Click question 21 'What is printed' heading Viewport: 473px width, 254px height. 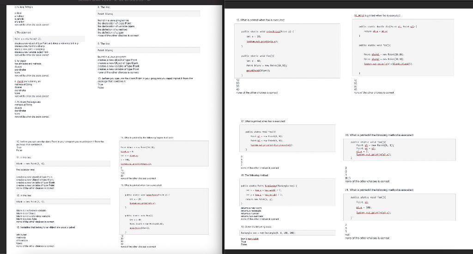(x=379, y=190)
